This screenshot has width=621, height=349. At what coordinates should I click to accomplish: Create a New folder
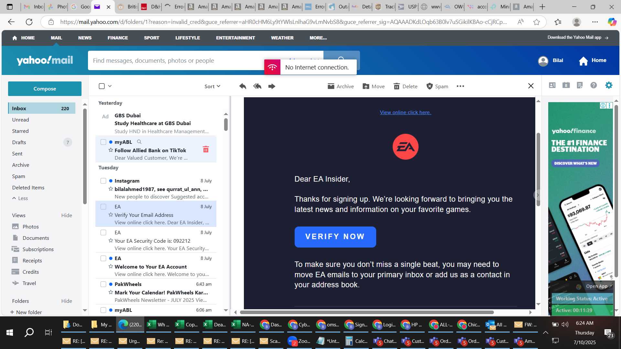26,312
